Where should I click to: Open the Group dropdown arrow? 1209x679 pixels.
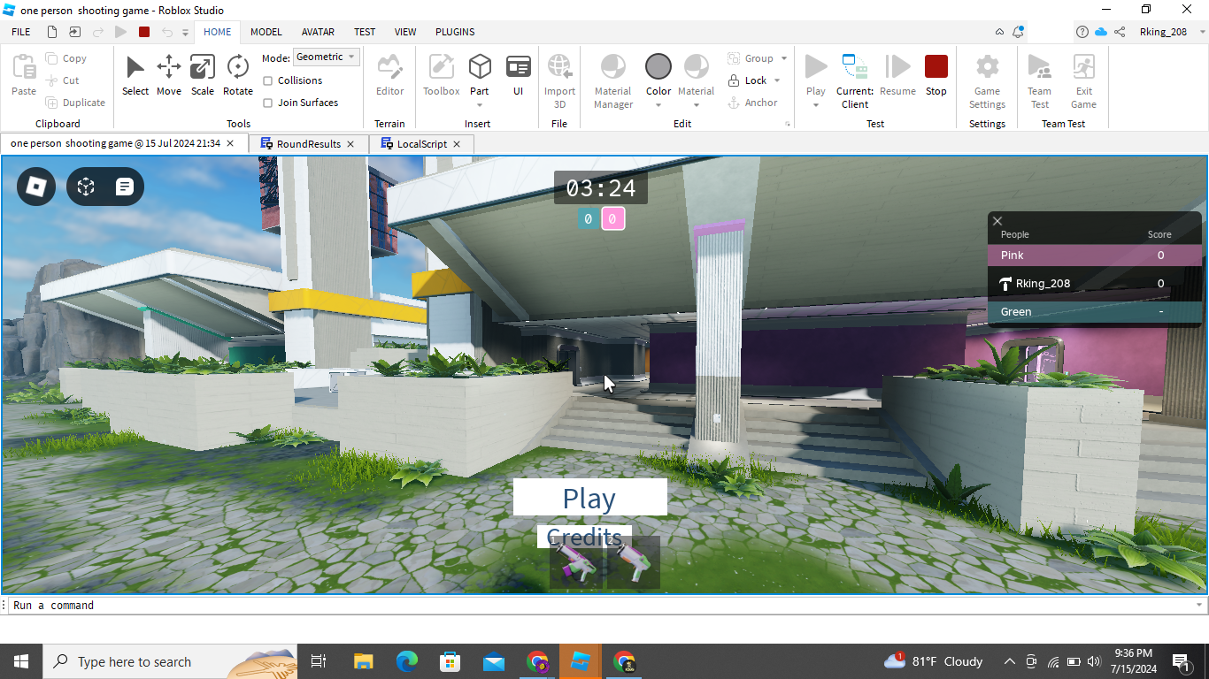(783, 58)
